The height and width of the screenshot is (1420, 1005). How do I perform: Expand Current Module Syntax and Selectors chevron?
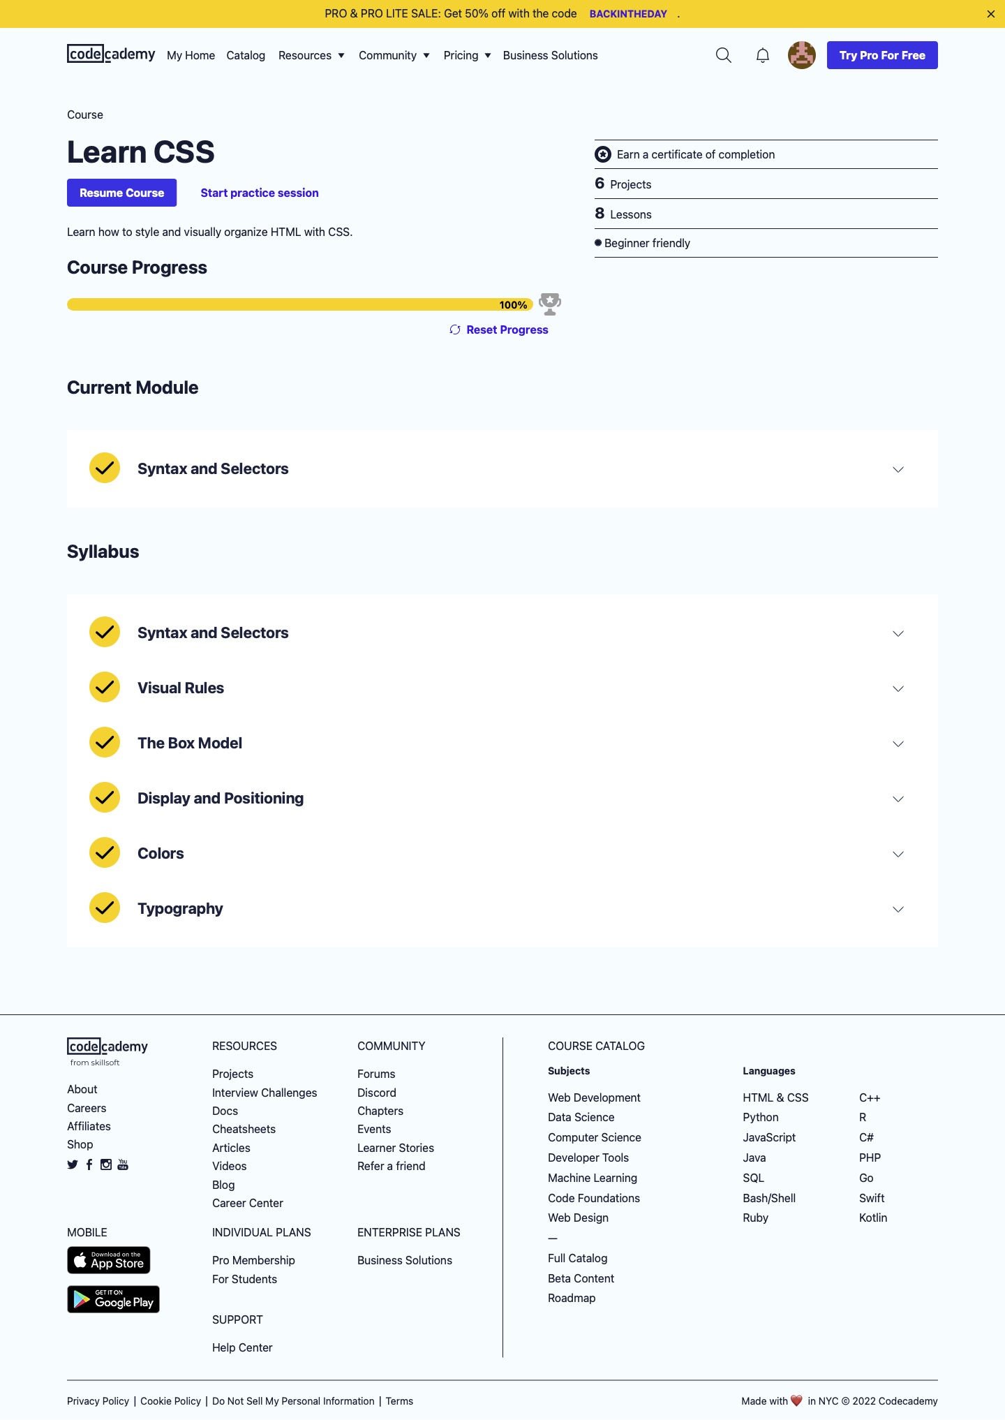click(898, 469)
